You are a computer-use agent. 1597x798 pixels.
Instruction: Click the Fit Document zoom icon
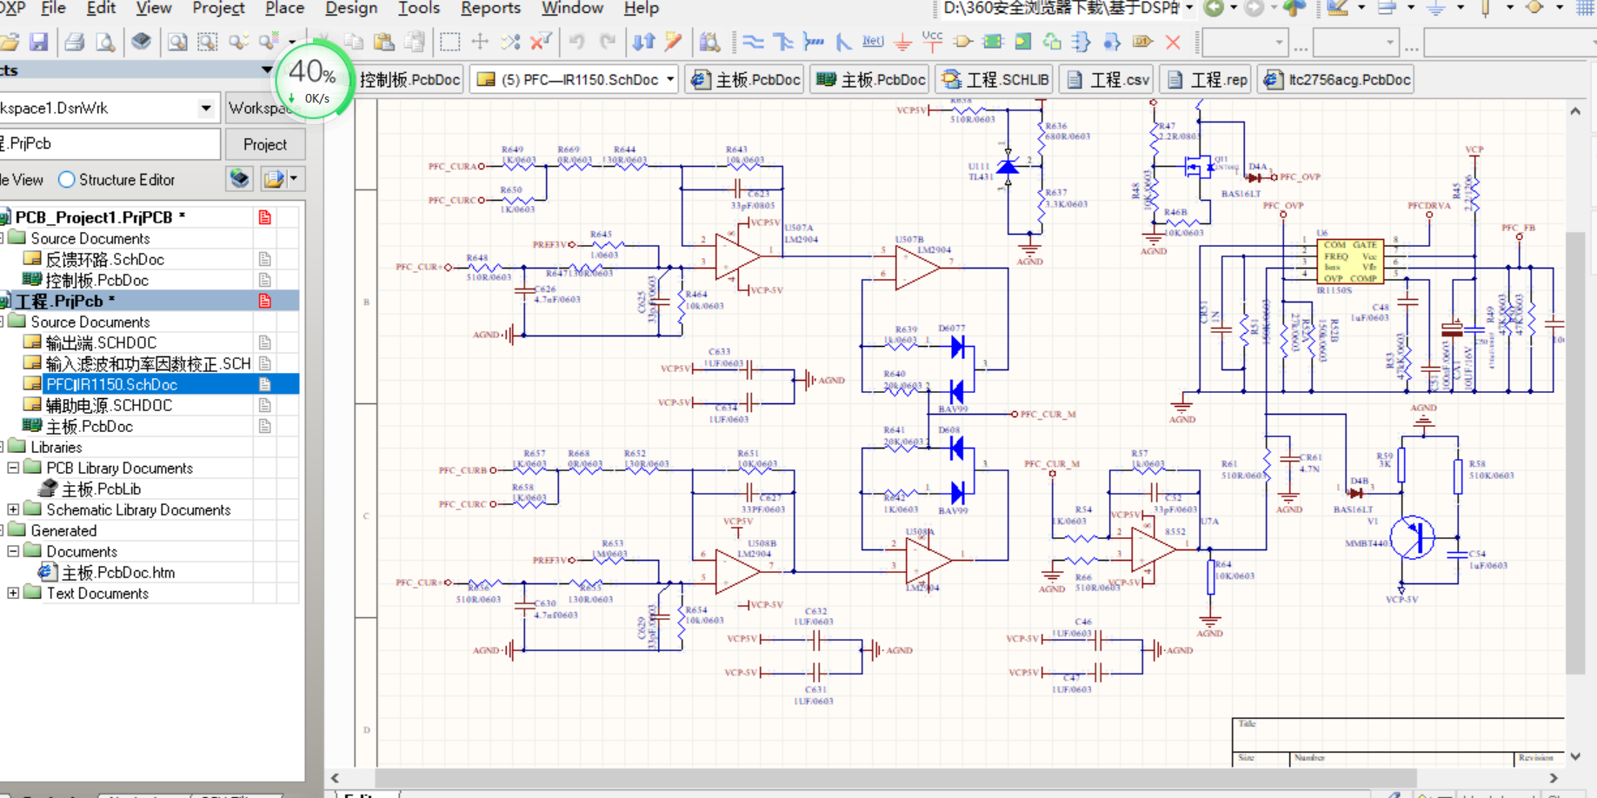(177, 42)
